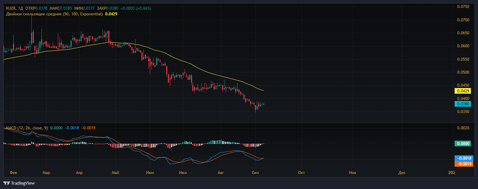478x189 pixels.
Task: Click the Ноя label on the time axis
Action: [352, 173]
